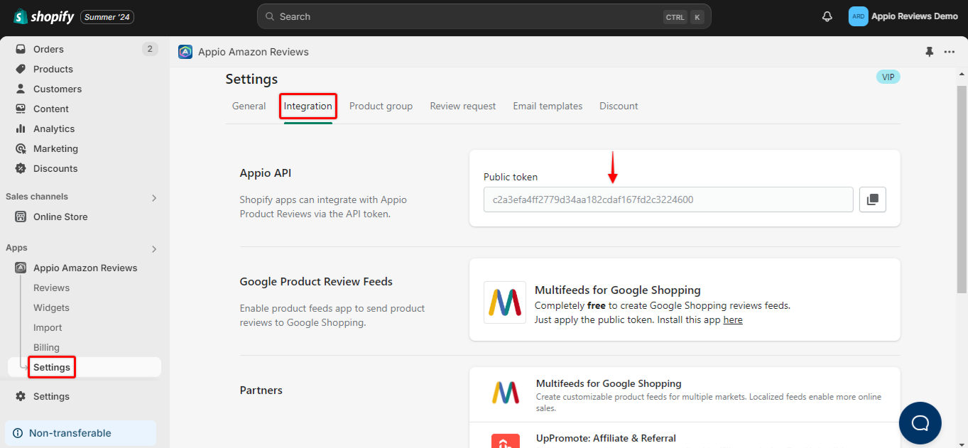Click the Shopify search bar
The height and width of the screenshot is (448, 968).
483,16
